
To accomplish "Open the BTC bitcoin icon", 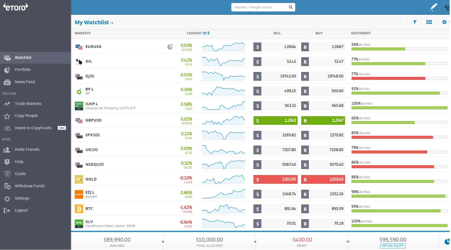I will (x=79, y=209).
